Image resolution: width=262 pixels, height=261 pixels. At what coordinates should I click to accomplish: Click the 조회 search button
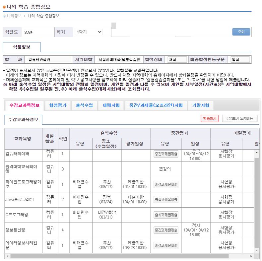coord(241,32)
